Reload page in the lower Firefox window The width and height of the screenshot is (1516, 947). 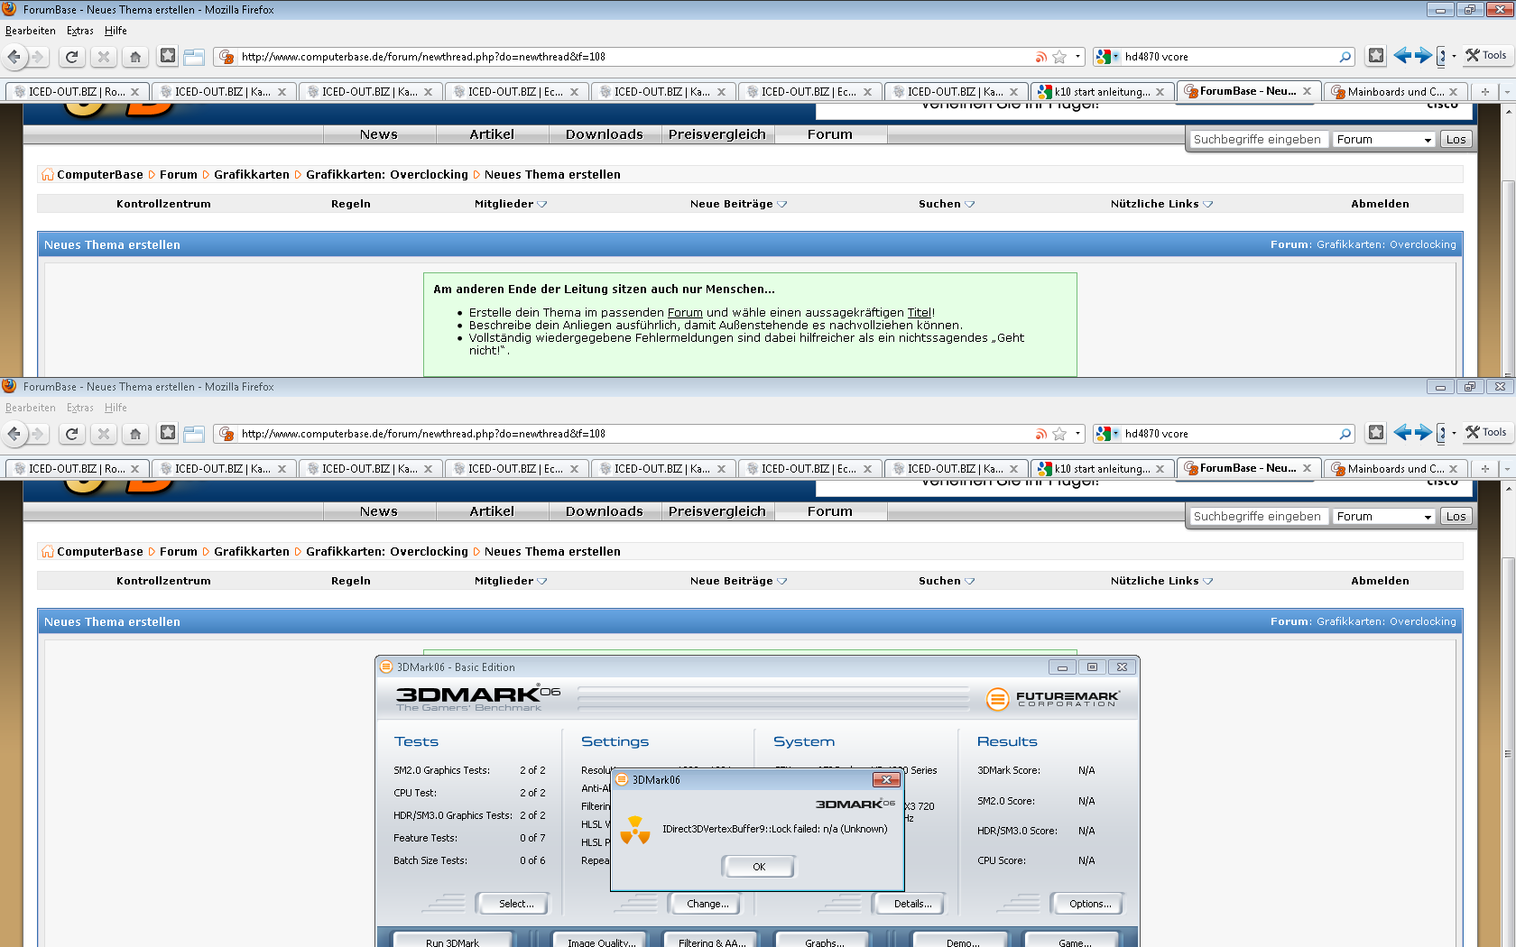click(x=72, y=434)
